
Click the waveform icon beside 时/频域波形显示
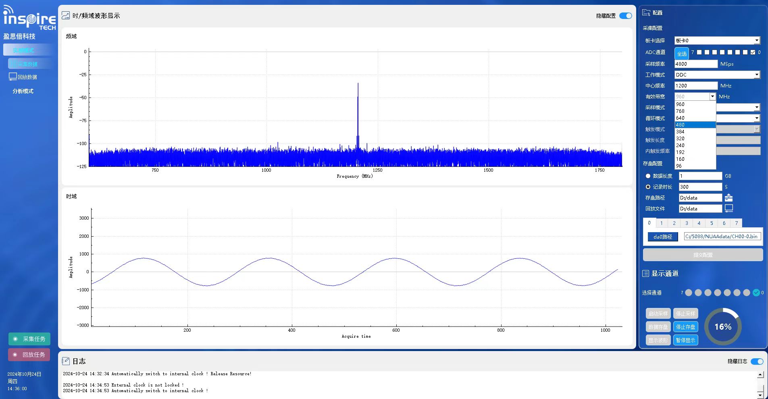66,16
